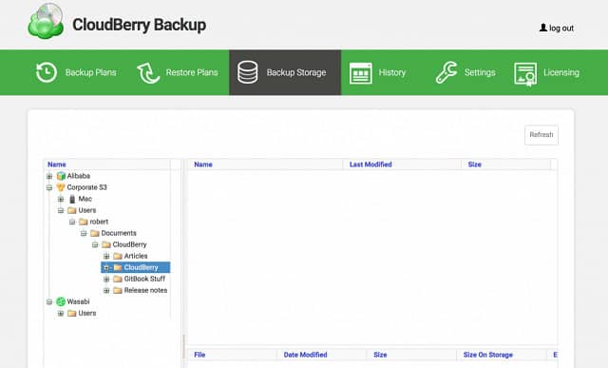Screen dimensions: 608x368
Task: Click the CloudBerry Backup logo
Action: (x=46, y=22)
